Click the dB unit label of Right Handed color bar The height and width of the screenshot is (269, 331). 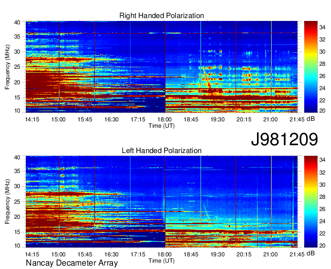coord(311,119)
